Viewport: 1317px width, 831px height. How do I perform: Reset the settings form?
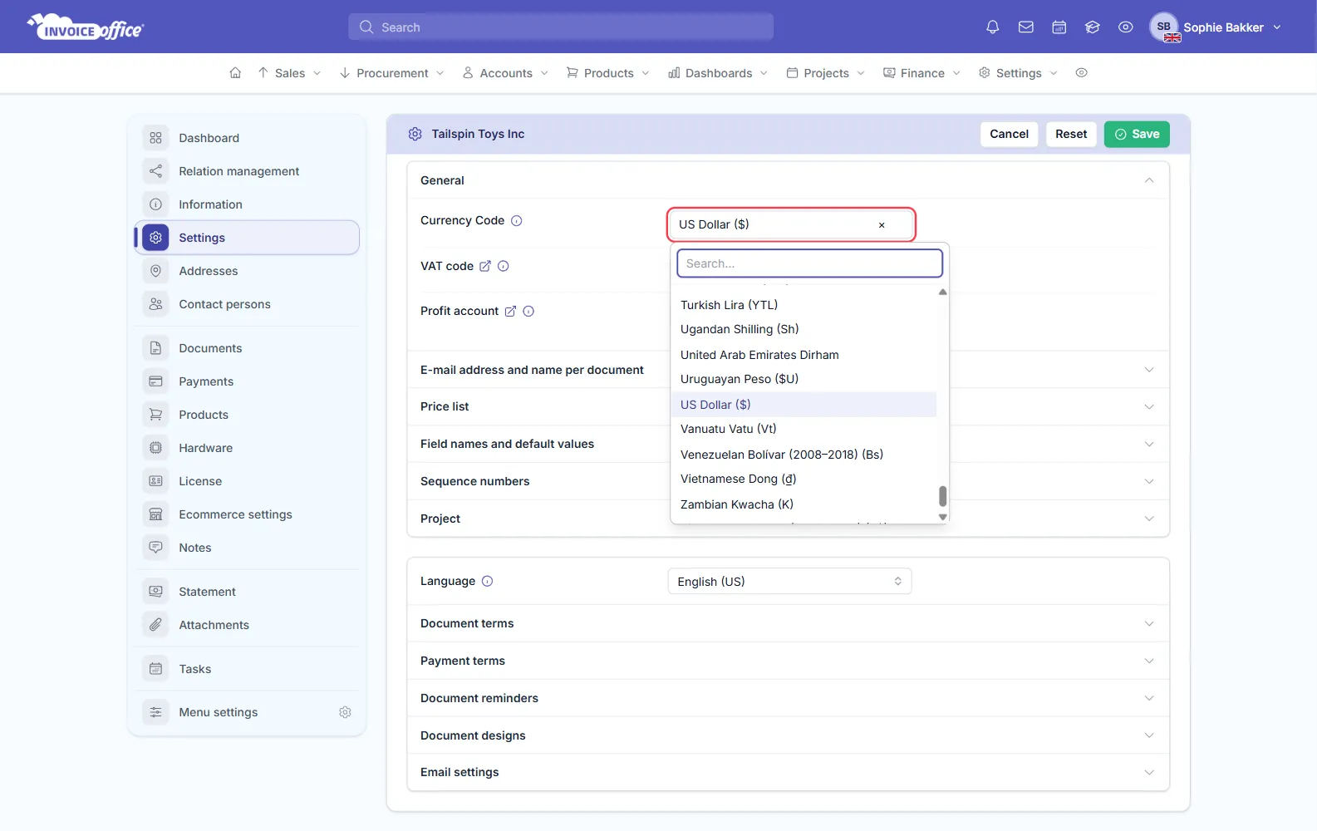tap(1071, 134)
